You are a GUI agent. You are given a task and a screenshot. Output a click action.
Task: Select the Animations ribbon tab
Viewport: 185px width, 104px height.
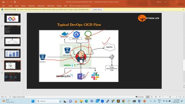[41, 6]
